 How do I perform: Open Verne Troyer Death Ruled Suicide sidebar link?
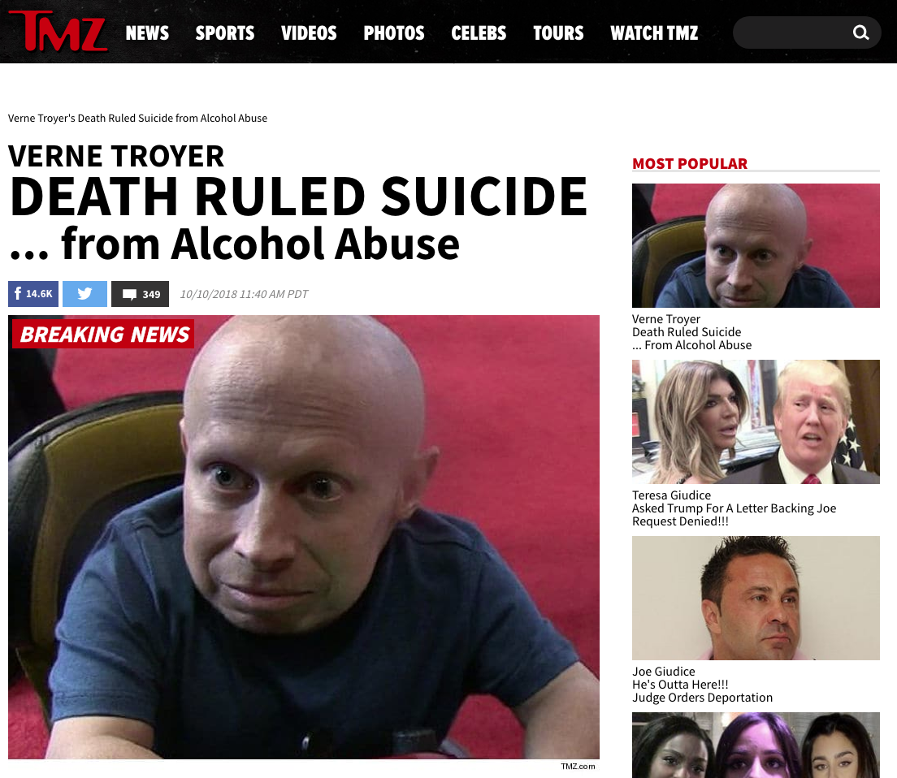pyautogui.click(x=691, y=332)
